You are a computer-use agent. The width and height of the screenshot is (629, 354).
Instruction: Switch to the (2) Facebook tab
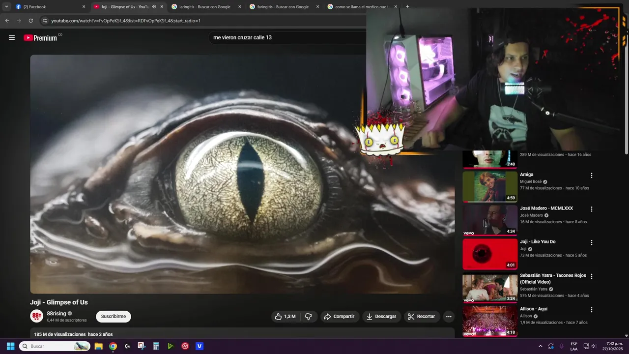click(49, 7)
